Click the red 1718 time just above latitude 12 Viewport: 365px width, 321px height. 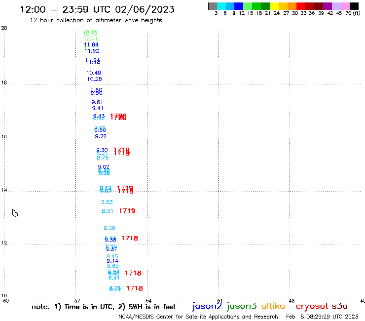[x=130, y=238]
